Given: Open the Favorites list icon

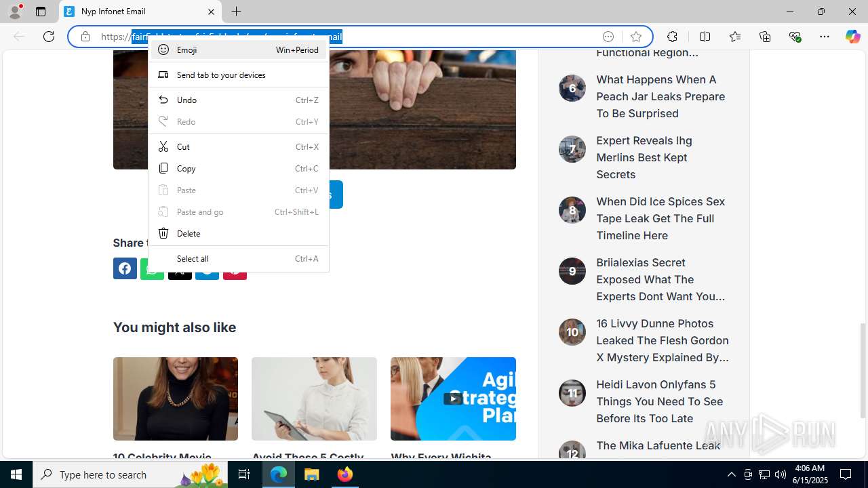Looking at the screenshot, I should (x=735, y=37).
